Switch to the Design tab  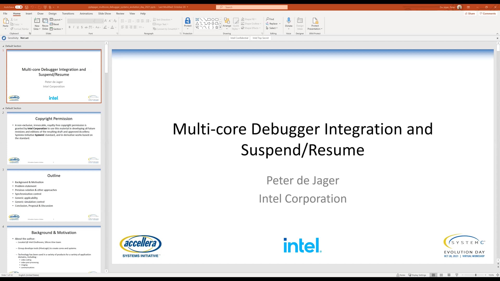click(x=52, y=14)
